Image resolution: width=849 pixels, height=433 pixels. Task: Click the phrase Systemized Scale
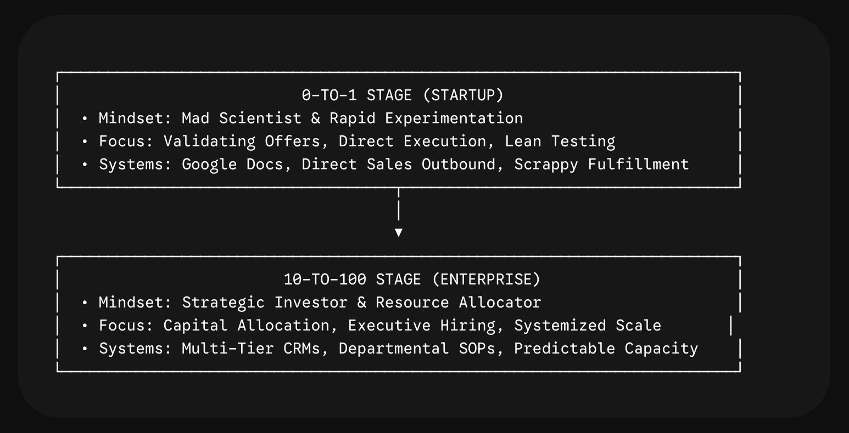[x=588, y=326]
